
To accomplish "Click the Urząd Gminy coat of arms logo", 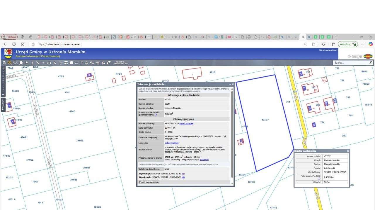I will pos(8,54).
